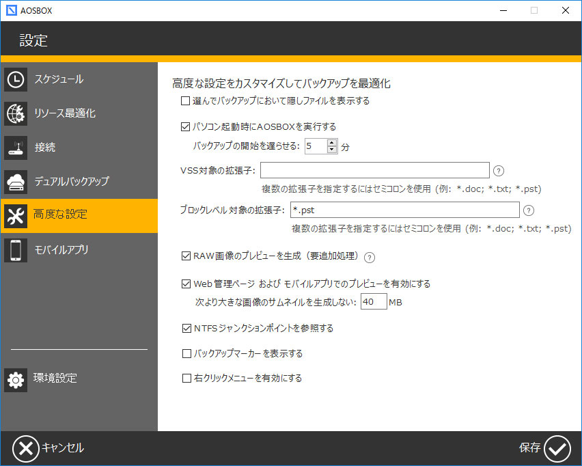Click the 保存 button label
This screenshot has width=582, height=466.
click(x=529, y=448)
